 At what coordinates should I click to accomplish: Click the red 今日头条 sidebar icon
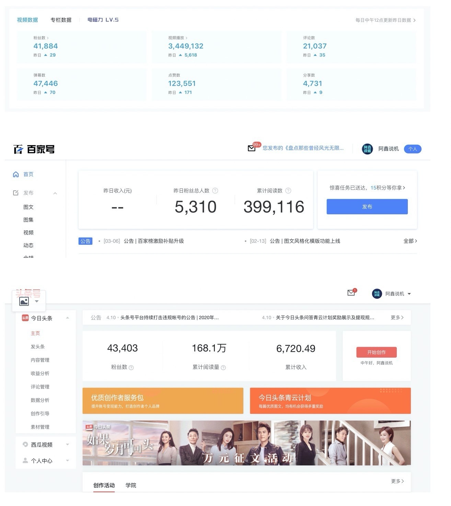pyautogui.click(x=25, y=318)
